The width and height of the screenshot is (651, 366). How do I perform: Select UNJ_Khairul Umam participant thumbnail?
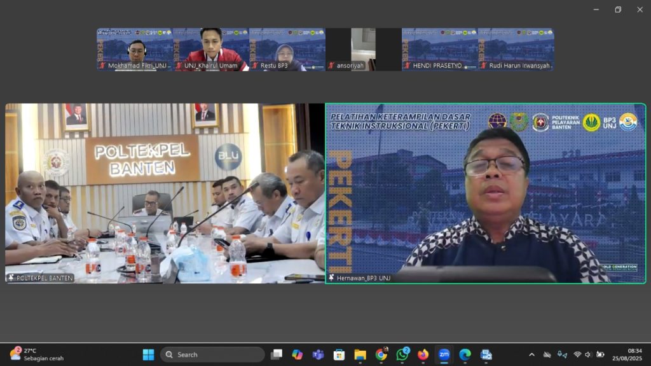pyautogui.click(x=211, y=49)
